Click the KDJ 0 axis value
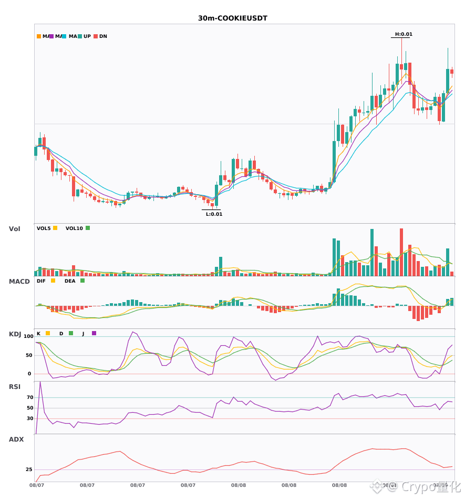 (29, 374)
